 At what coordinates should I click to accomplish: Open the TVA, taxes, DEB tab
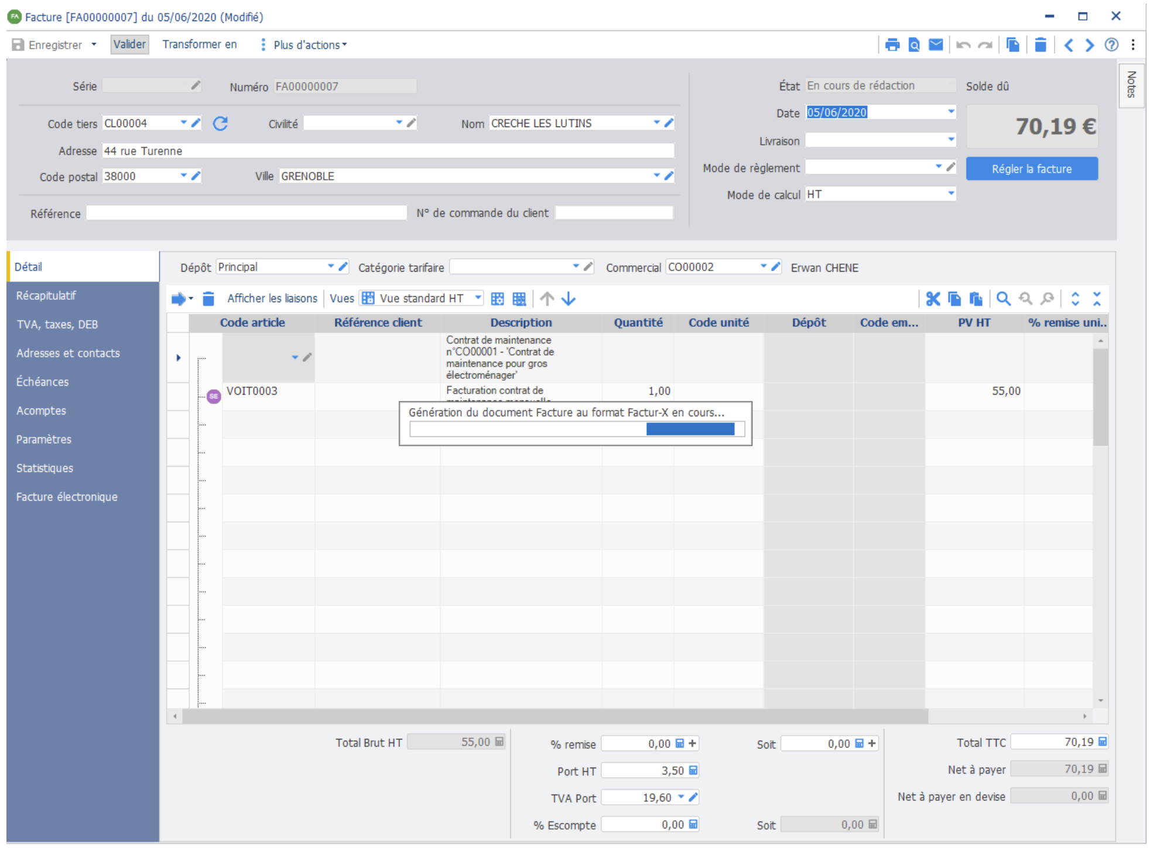(83, 324)
